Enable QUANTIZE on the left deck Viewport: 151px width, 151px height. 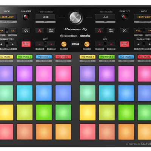click(x=26, y=17)
